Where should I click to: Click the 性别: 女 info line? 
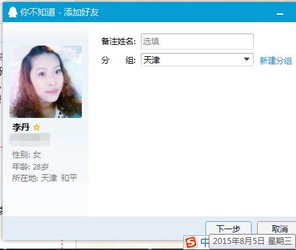pyautogui.click(x=26, y=155)
